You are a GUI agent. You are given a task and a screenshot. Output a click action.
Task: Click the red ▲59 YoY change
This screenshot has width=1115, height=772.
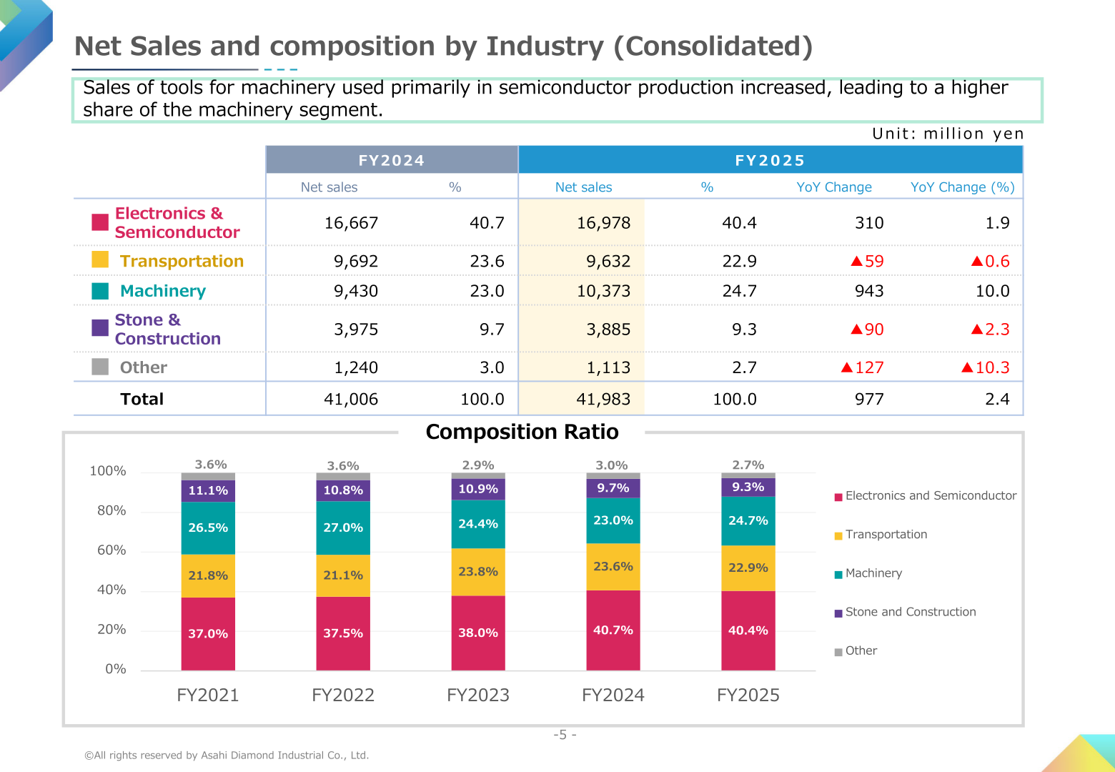pyautogui.click(x=867, y=262)
